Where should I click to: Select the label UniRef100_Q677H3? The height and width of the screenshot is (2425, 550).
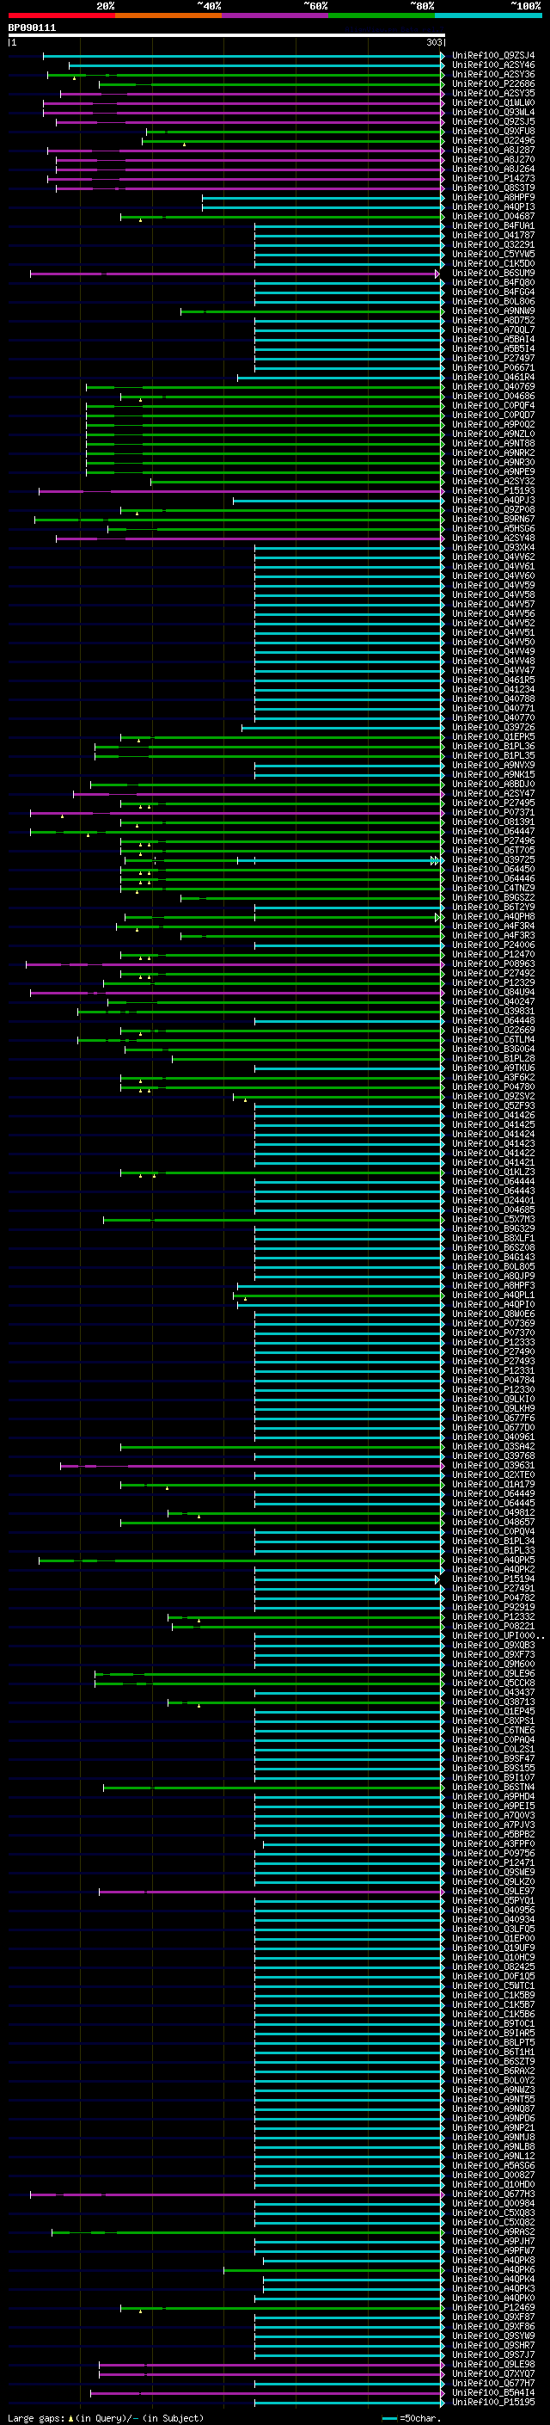[493, 2194]
